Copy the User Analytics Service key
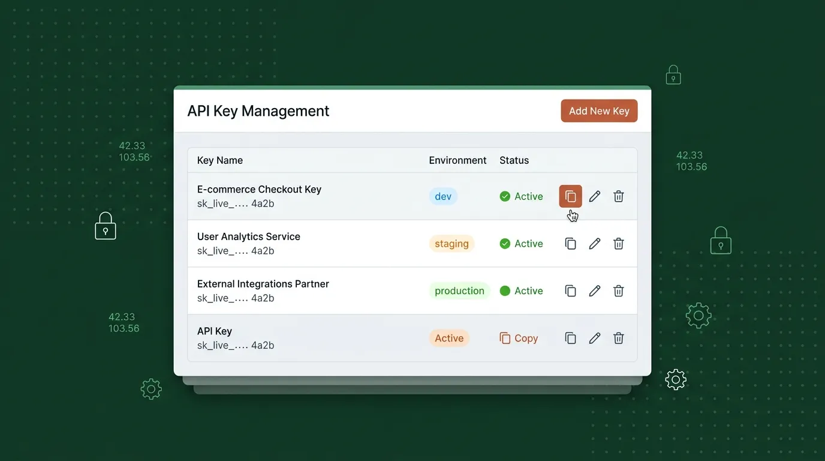The height and width of the screenshot is (461, 825). click(x=570, y=243)
